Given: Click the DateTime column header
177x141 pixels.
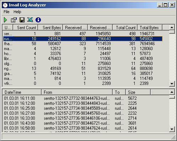Looking at the screenshot, I should coord(22,92).
